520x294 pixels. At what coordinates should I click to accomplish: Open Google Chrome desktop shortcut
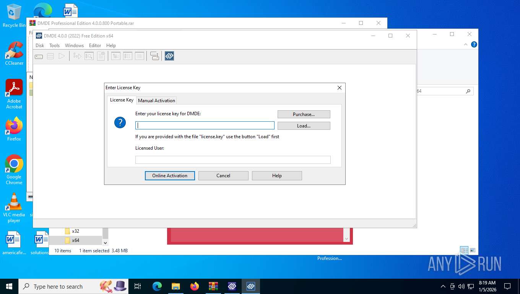[14, 170]
